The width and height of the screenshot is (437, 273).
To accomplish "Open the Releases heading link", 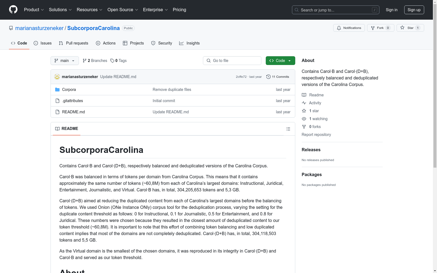I will (311, 150).
